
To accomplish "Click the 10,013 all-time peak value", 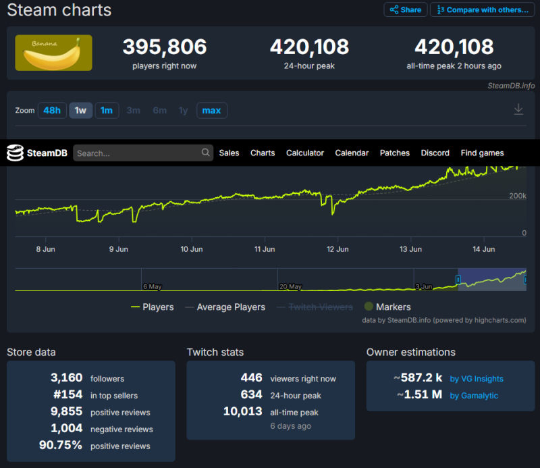I will 243,411.
